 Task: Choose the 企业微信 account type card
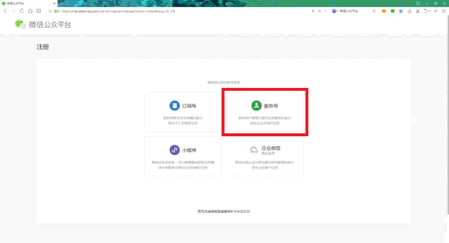click(265, 156)
